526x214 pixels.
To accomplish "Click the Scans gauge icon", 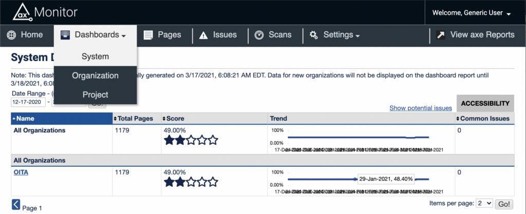I will pyautogui.click(x=259, y=35).
